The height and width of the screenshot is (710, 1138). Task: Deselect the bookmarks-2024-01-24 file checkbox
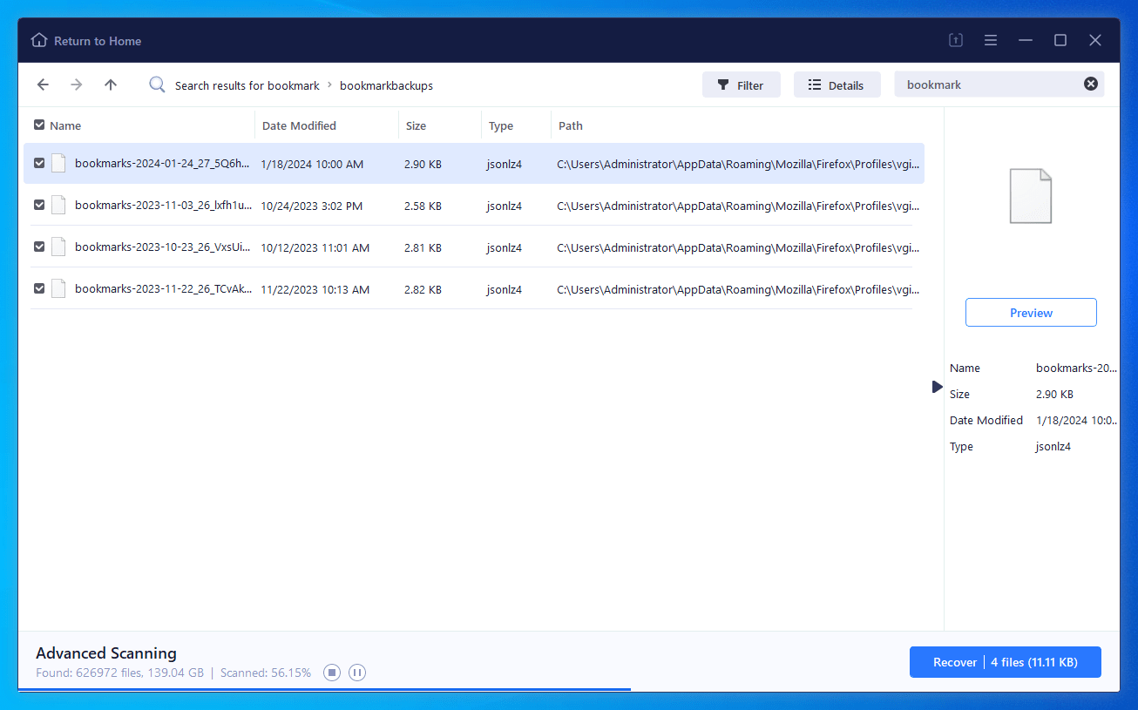coord(38,163)
